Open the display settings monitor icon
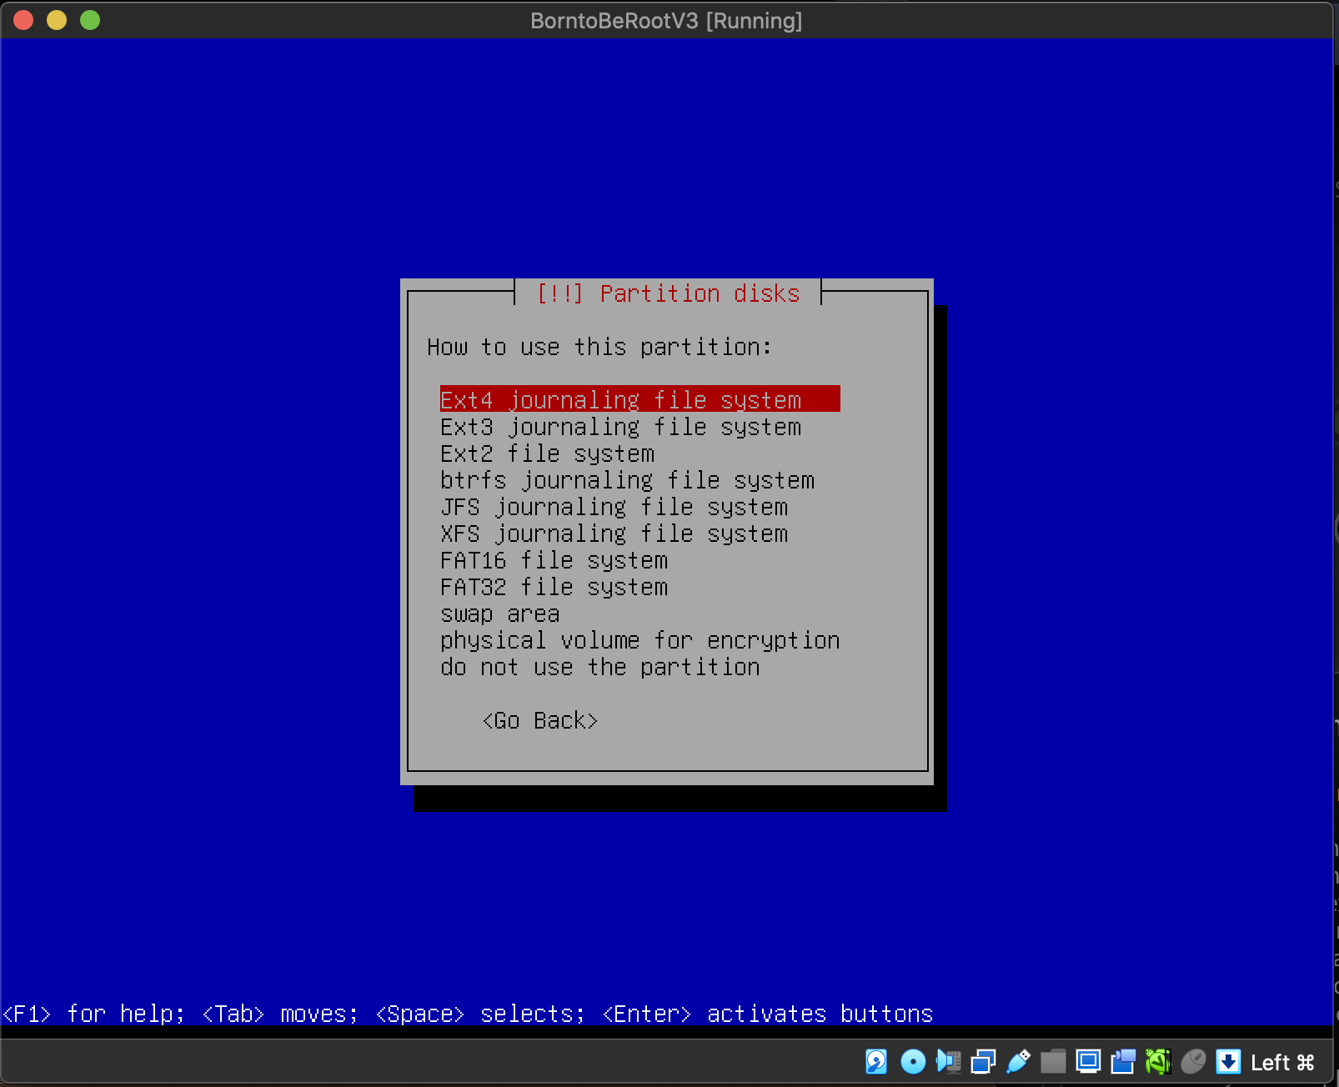Image resolution: width=1339 pixels, height=1087 pixels. 1088,1061
